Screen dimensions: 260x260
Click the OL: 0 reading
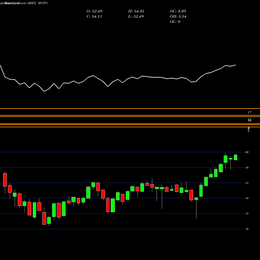click(175, 21)
